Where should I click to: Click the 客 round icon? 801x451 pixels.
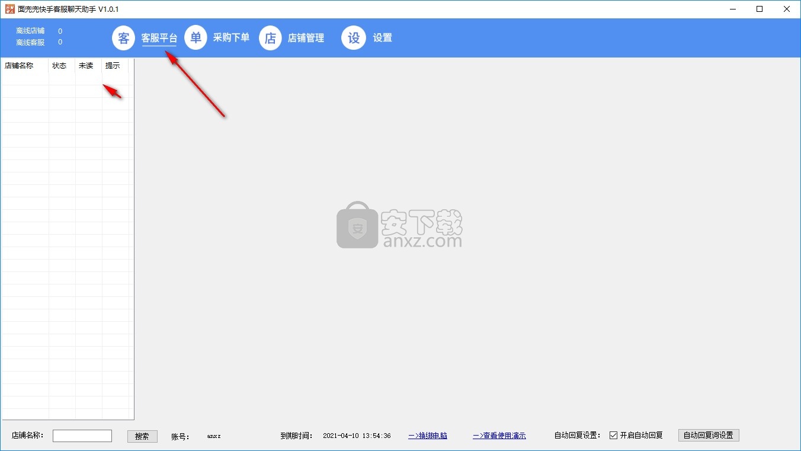[123, 38]
